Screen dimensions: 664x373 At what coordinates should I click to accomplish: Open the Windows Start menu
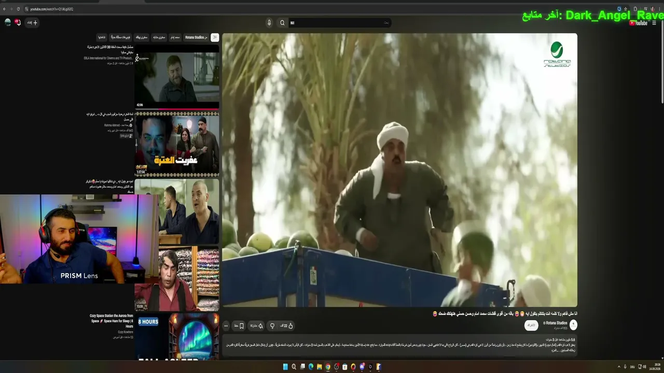tap(285, 367)
